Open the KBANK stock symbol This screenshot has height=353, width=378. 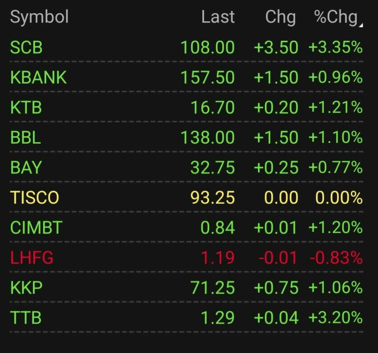(x=38, y=78)
